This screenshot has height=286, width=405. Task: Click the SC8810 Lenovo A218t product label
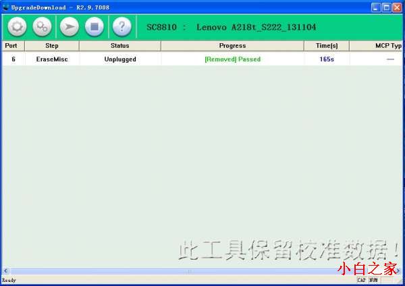[x=231, y=27]
